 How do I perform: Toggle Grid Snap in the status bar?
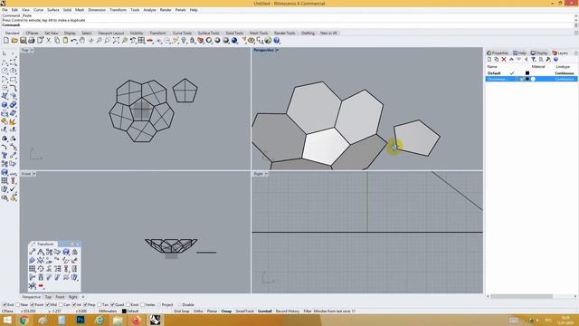coord(181,312)
